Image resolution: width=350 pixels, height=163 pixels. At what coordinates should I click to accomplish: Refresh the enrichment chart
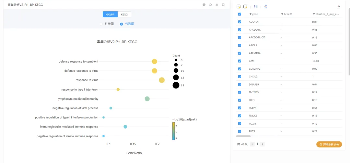pos(210,5)
